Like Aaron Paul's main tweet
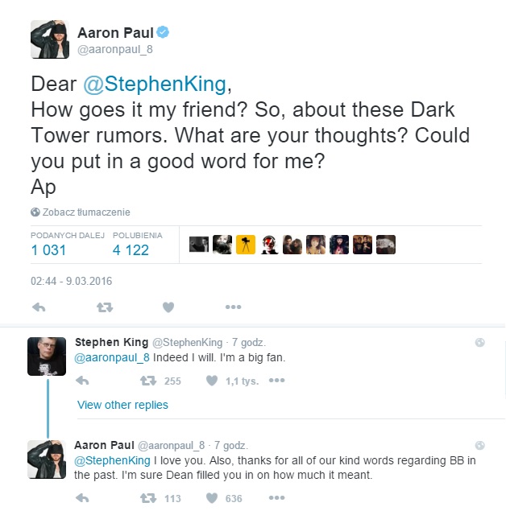The width and height of the screenshot is (506, 511). (168, 307)
